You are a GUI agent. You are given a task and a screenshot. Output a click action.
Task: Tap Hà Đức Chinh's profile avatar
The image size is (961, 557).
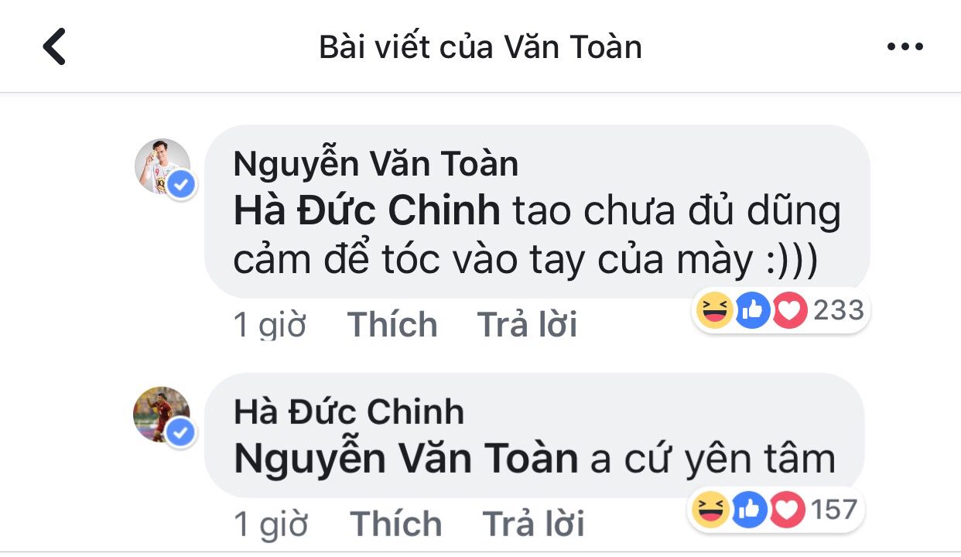[162, 414]
